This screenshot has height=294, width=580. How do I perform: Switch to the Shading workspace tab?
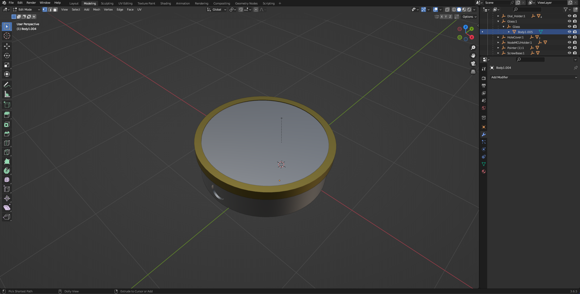[165, 3]
